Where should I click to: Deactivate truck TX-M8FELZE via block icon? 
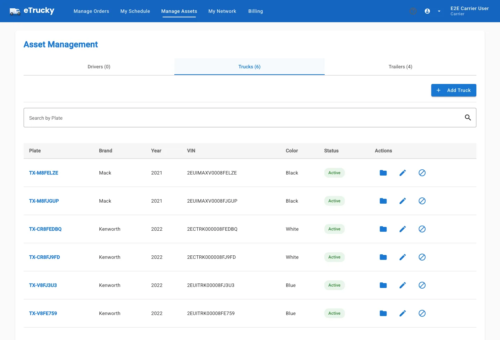click(422, 173)
